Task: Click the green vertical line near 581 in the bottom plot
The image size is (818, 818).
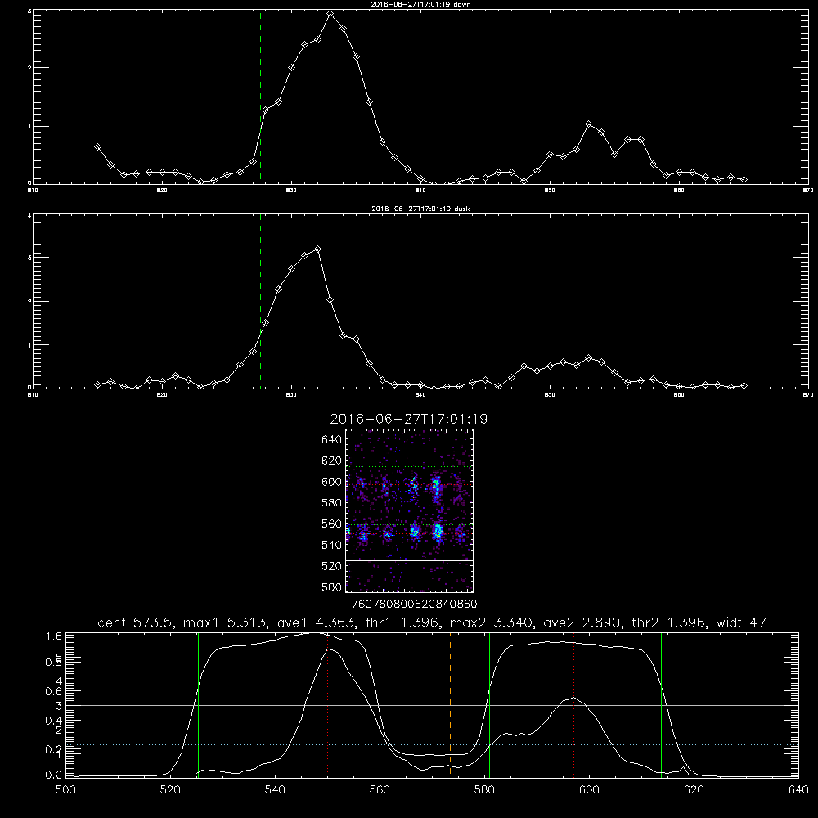Action: (489, 705)
